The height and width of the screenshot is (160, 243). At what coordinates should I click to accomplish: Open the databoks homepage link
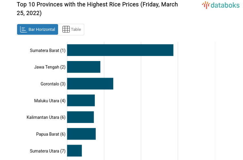[x=221, y=5]
